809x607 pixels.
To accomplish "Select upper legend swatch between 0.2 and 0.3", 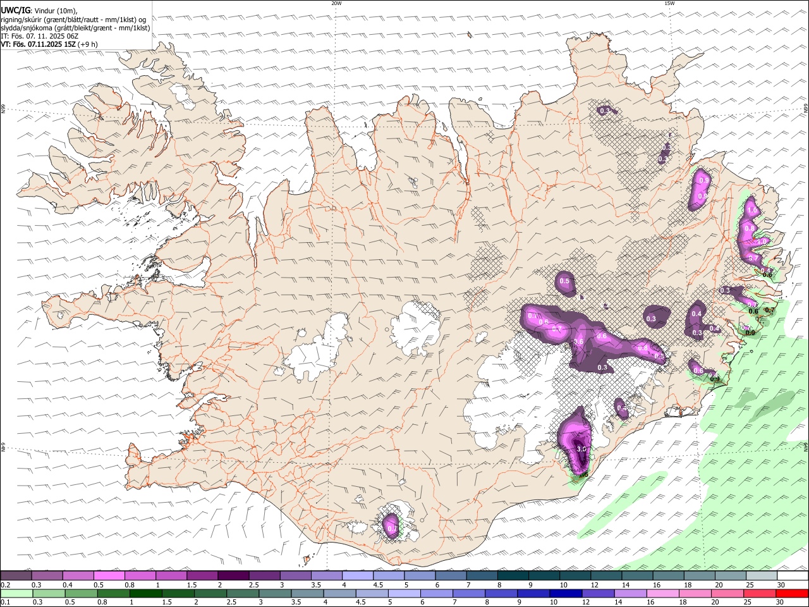I will click(x=16, y=575).
